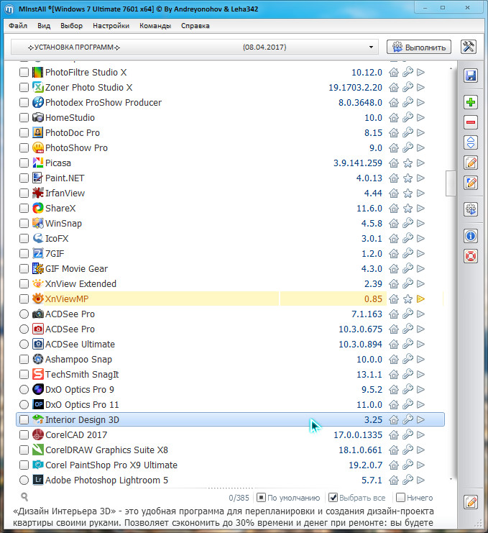Open the Вид menu

tap(44, 26)
